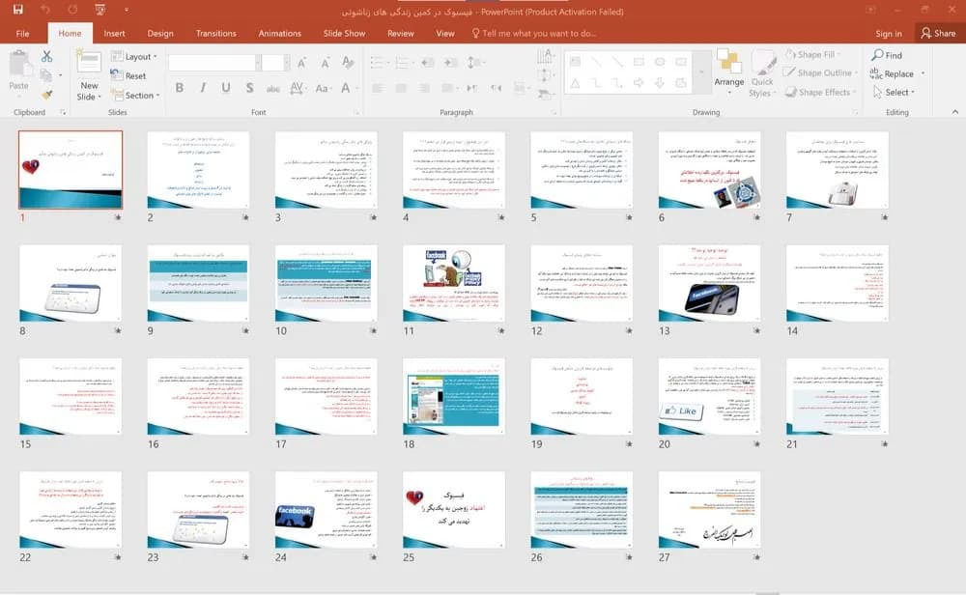The image size is (966, 595).
Task: Click Sign in
Action: [889, 34]
